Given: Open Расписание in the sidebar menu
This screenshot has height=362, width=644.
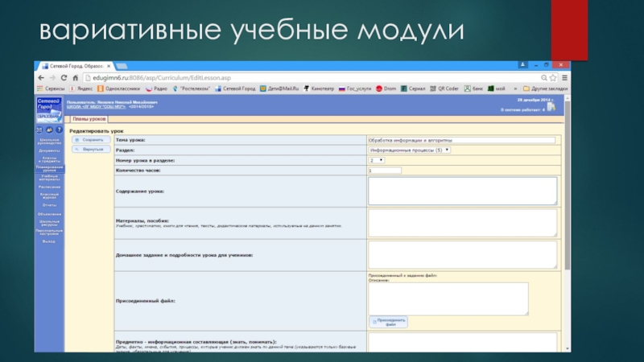Looking at the screenshot, I should pos(49,187).
